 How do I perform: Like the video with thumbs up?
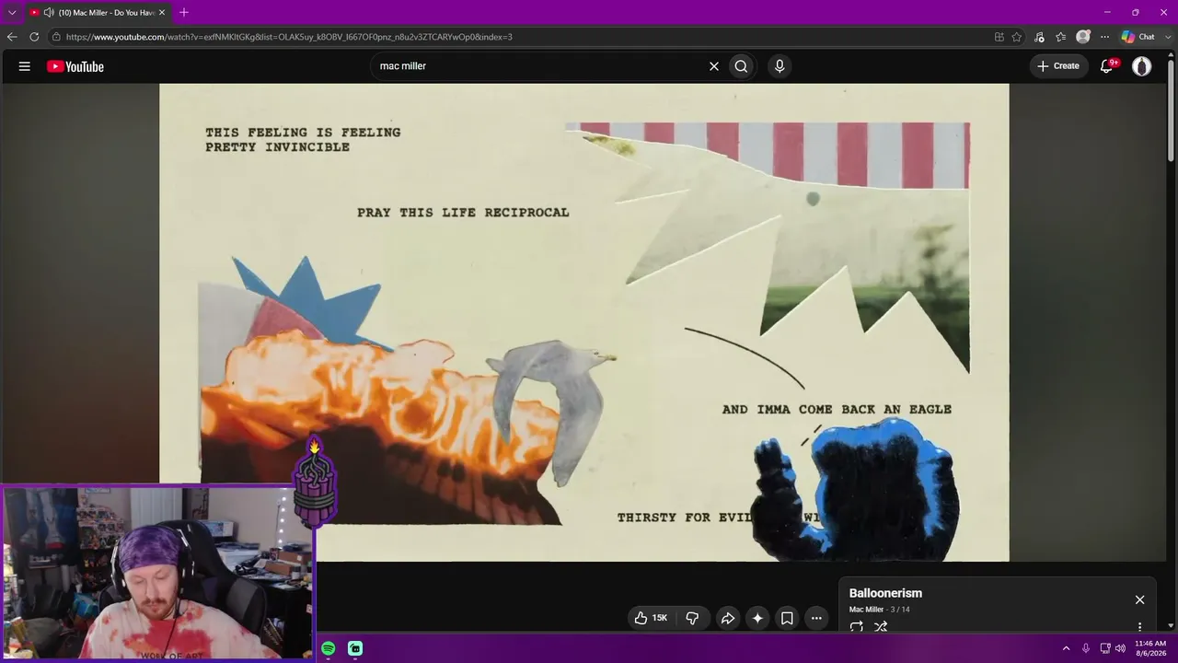coord(651,618)
